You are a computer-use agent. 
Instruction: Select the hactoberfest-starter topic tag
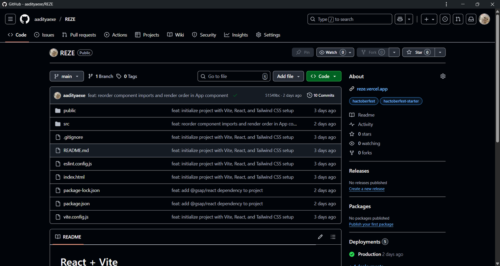401,101
